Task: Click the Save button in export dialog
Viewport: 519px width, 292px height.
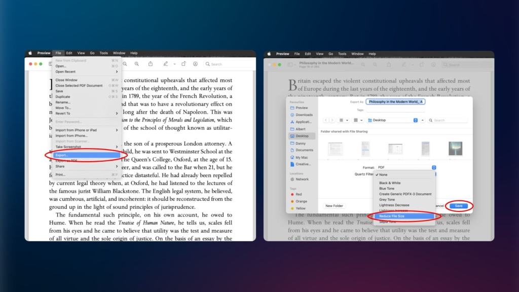Action: tap(458, 206)
